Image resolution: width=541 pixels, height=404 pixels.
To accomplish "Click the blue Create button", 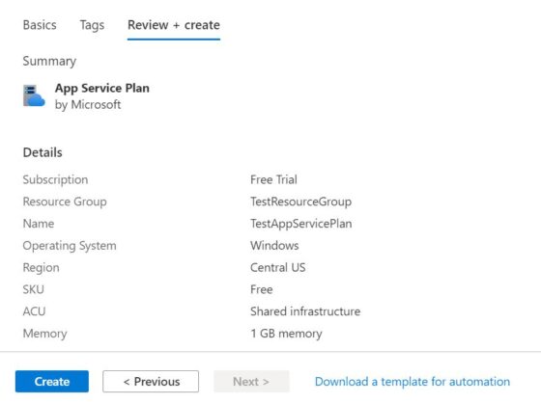I will pos(52,381).
